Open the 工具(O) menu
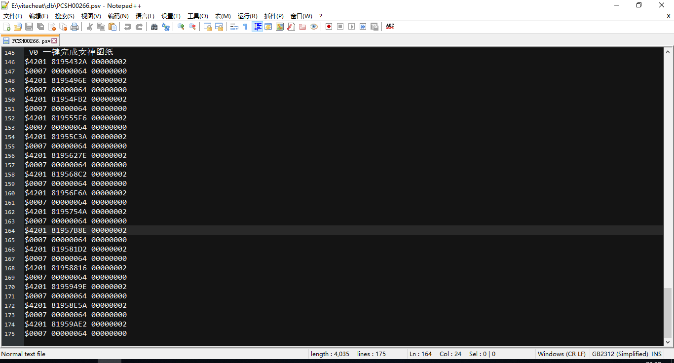 [198, 16]
